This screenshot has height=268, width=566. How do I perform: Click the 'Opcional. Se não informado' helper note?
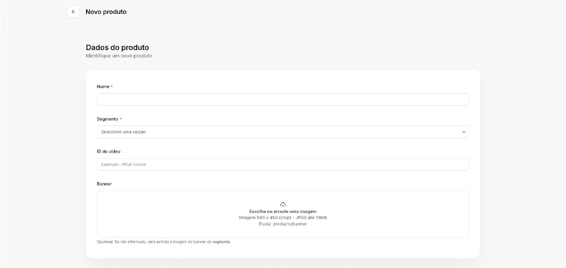163,241
